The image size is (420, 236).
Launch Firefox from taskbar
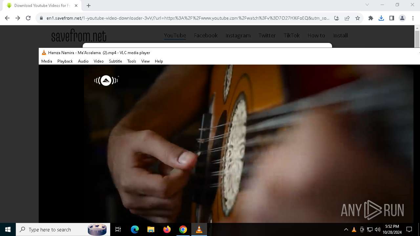(167, 229)
